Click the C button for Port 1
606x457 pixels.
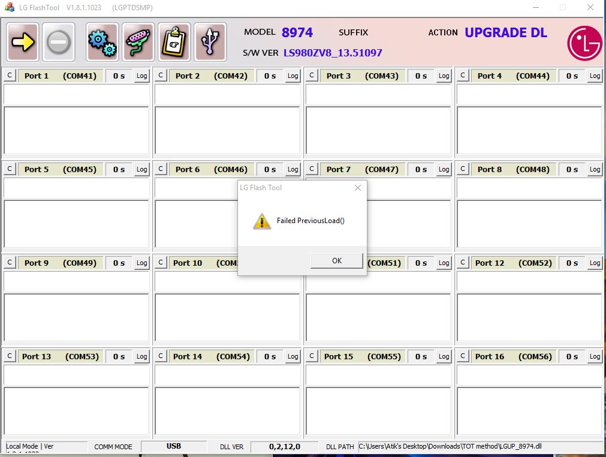9,76
